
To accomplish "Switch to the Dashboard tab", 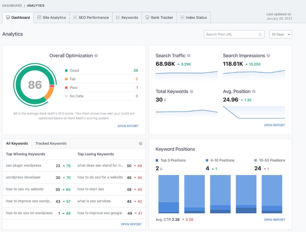I will (18, 17).
